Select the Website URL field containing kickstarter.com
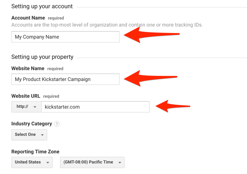Viewport: 247px width, 174px height. [x=95, y=107]
